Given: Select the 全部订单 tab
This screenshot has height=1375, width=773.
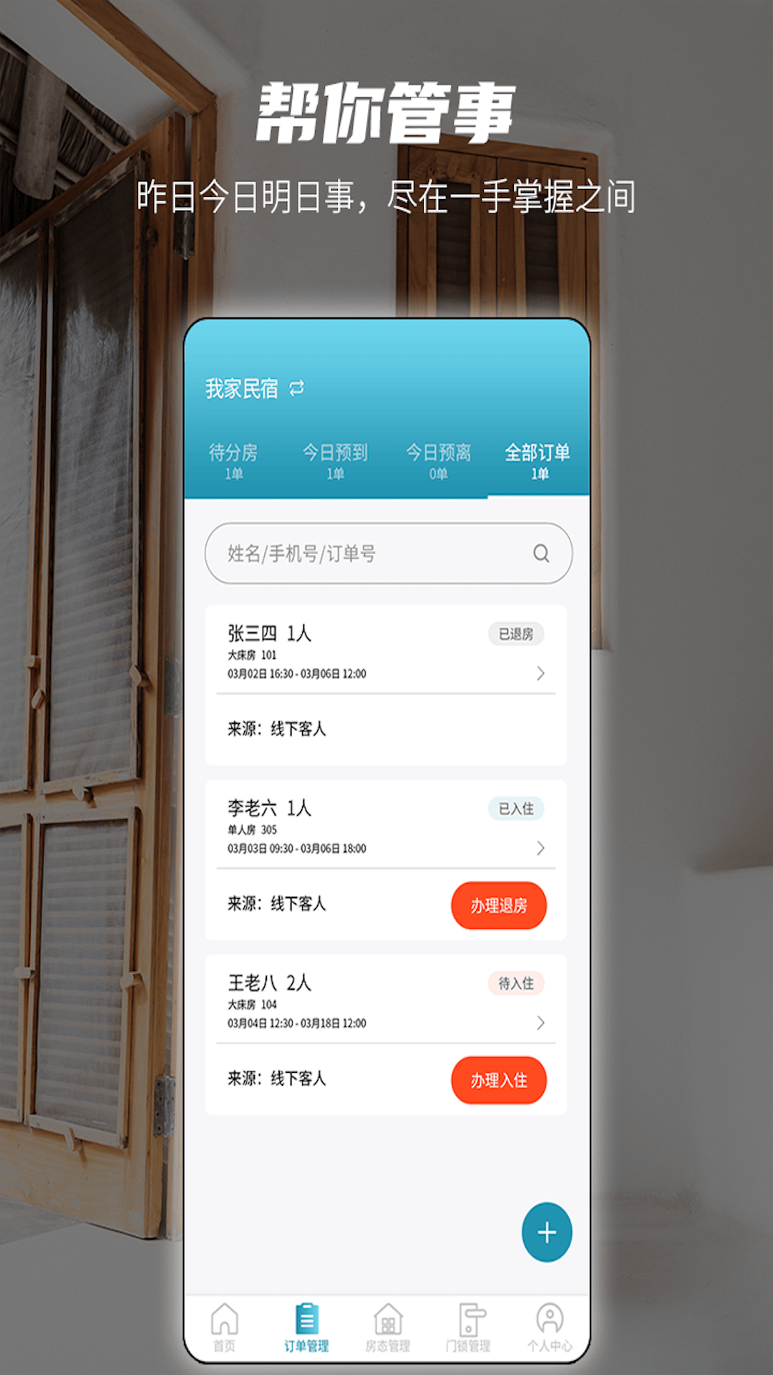Looking at the screenshot, I should point(538,461).
